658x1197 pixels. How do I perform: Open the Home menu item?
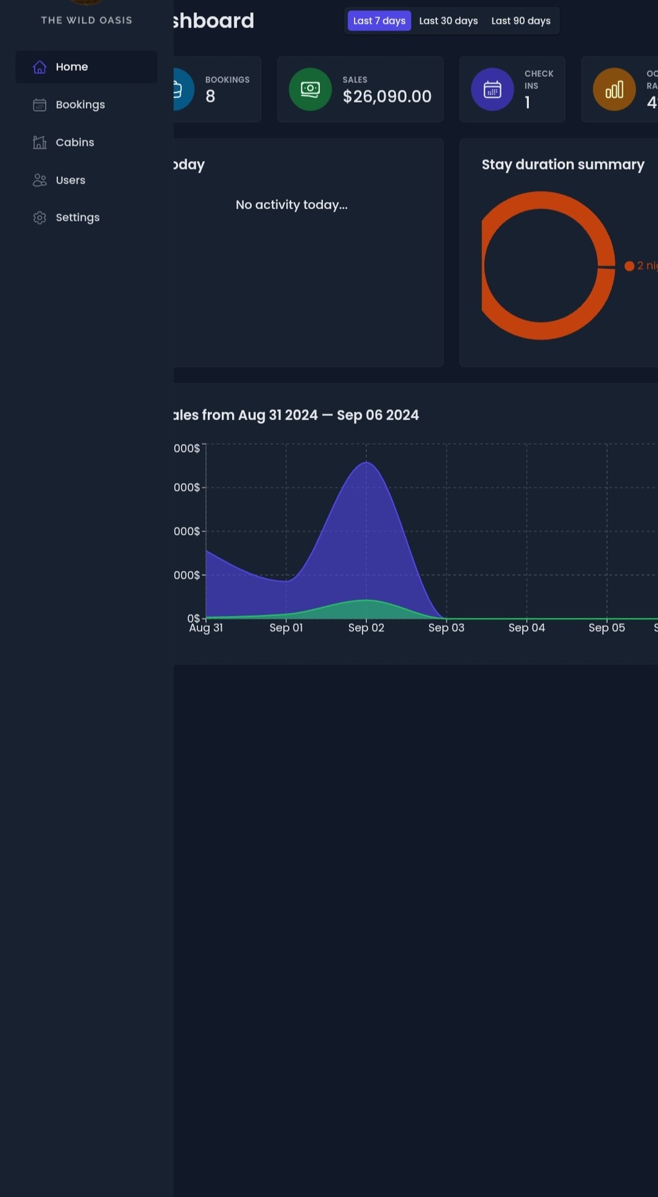coord(86,67)
